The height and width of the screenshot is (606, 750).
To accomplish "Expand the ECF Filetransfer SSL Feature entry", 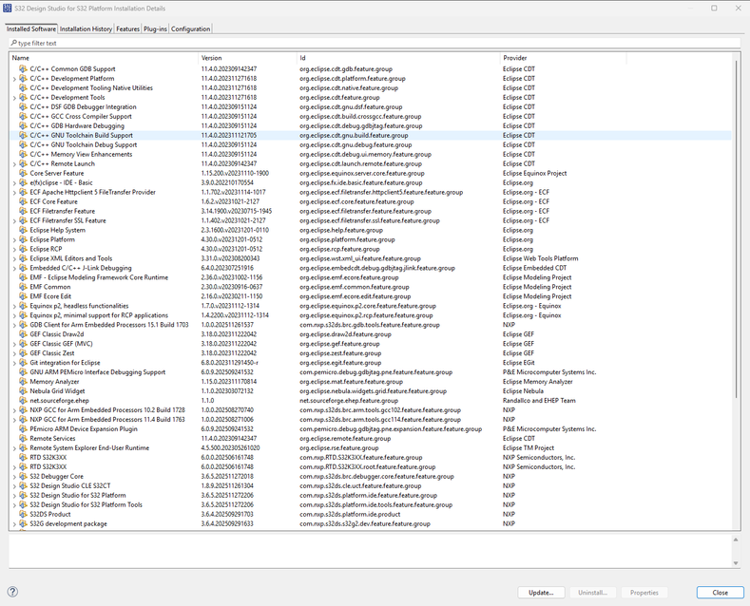I will [x=14, y=220].
